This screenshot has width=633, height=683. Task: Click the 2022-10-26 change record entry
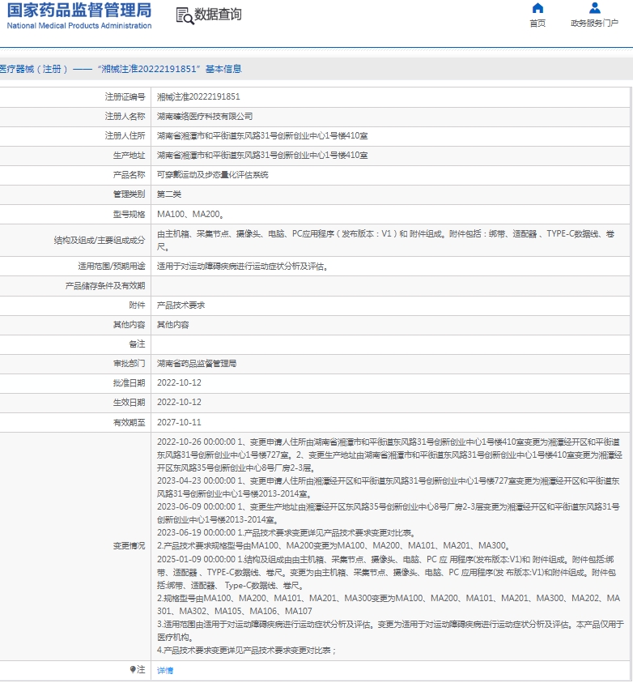(389, 455)
